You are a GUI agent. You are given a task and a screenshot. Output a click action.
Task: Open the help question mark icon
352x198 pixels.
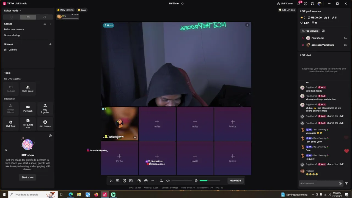306,4
